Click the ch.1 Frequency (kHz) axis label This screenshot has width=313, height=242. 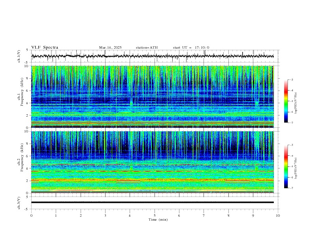click(x=21, y=92)
